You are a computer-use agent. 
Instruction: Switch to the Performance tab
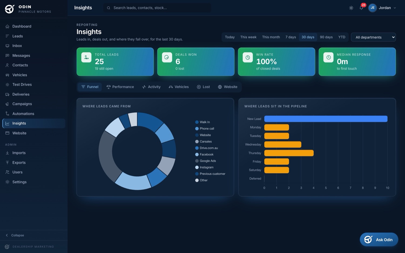(120, 87)
